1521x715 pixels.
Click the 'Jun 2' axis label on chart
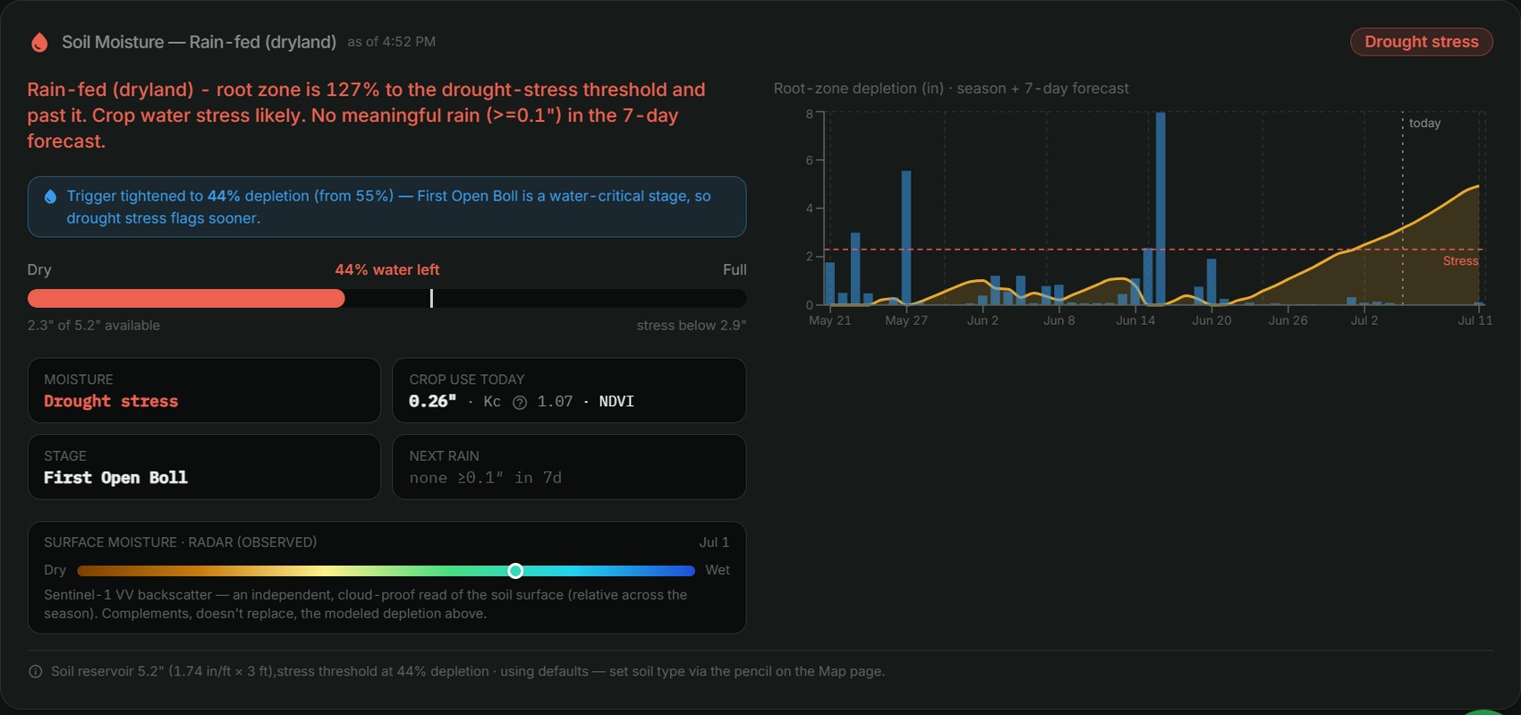point(982,320)
